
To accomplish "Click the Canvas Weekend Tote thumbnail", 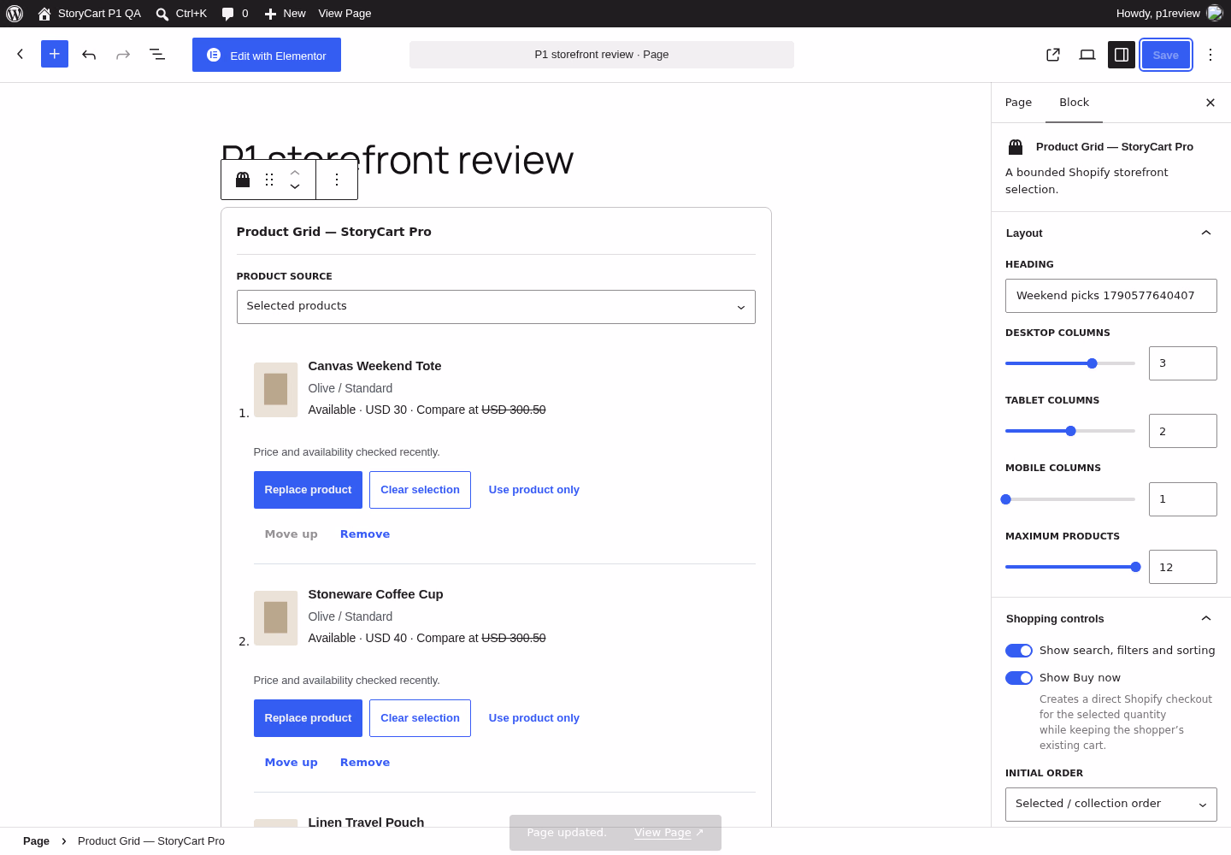I will tap(275, 390).
